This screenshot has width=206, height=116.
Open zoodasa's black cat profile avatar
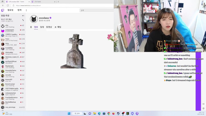click(34, 19)
